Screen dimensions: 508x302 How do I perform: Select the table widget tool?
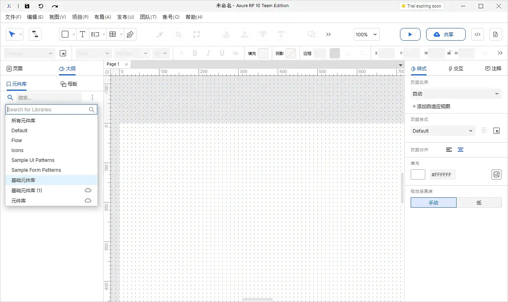pos(112,34)
